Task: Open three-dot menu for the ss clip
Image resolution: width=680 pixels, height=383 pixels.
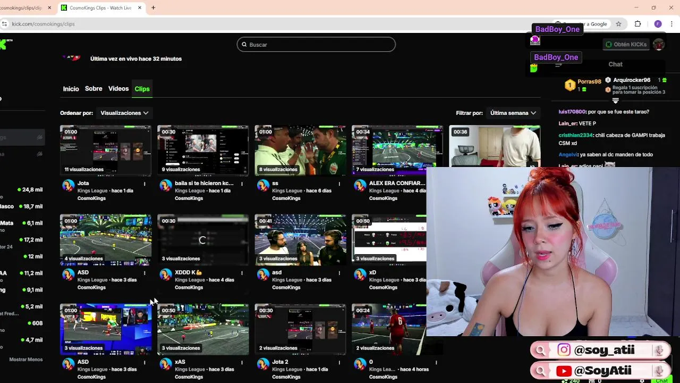Action: coord(339,184)
